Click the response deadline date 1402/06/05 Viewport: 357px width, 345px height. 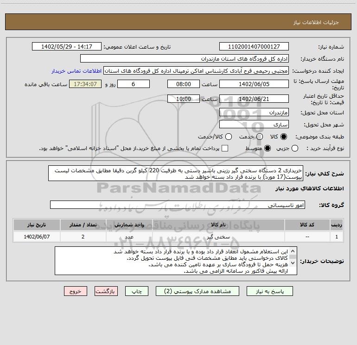[x=254, y=84]
